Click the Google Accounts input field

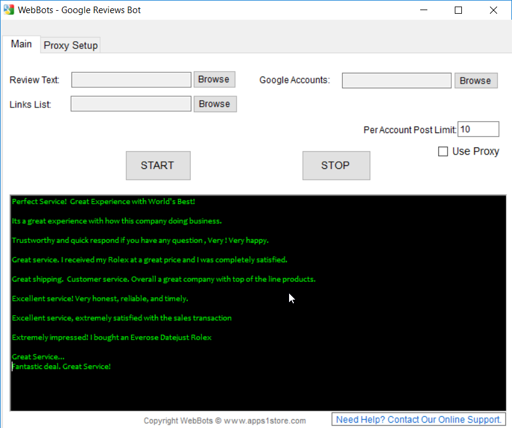click(397, 81)
